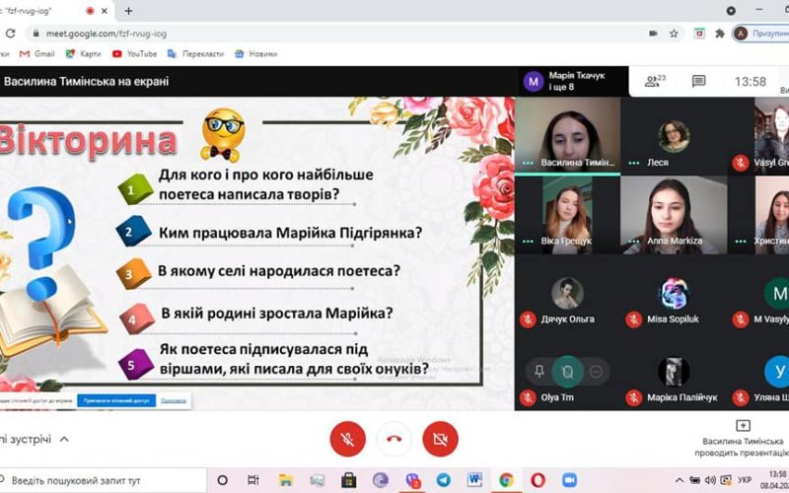Viewport: 789px width, 493px height.
Task: Open a new browser tab
Action: pyautogui.click(x=128, y=11)
